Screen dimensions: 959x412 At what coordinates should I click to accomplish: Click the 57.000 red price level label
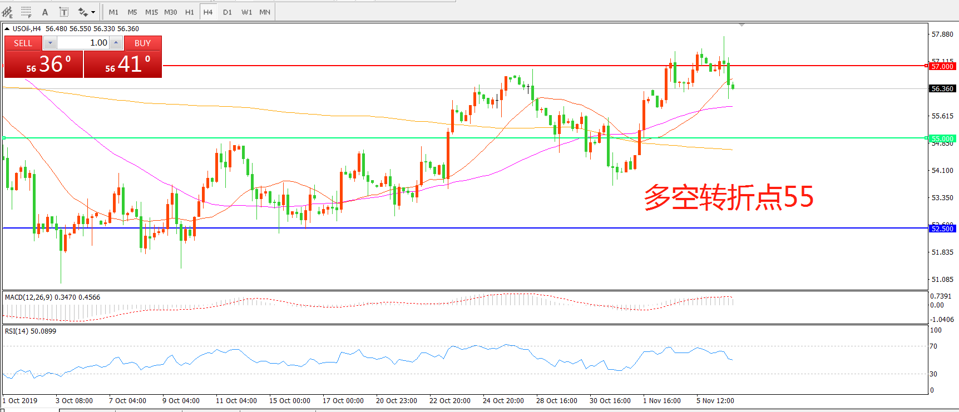coord(942,66)
